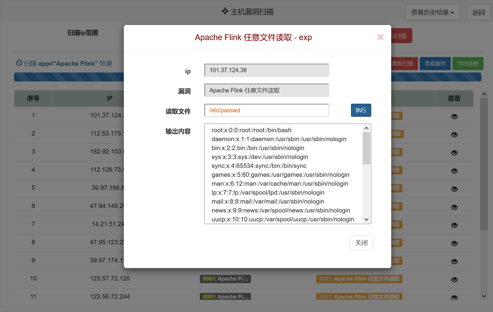Click the page scrollbar down arrow

(484, 296)
